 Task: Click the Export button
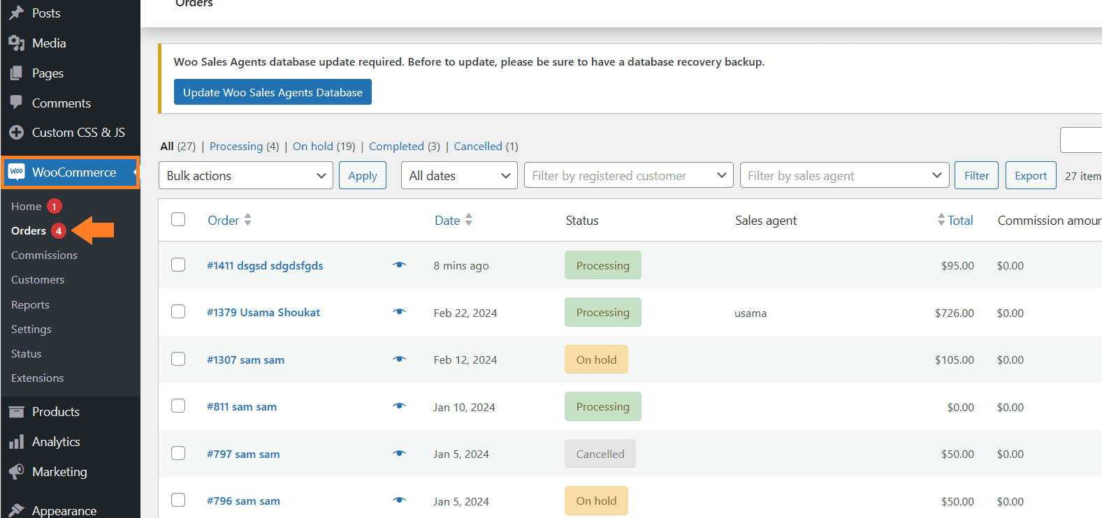(x=1031, y=175)
